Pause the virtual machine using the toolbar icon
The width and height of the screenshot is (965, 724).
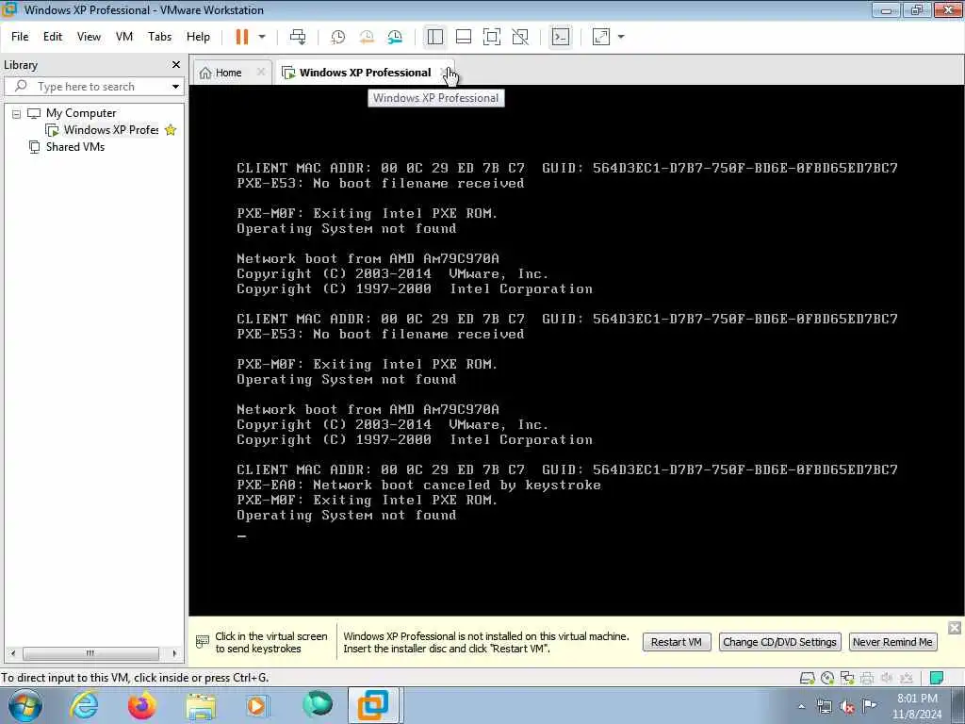coord(242,37)
